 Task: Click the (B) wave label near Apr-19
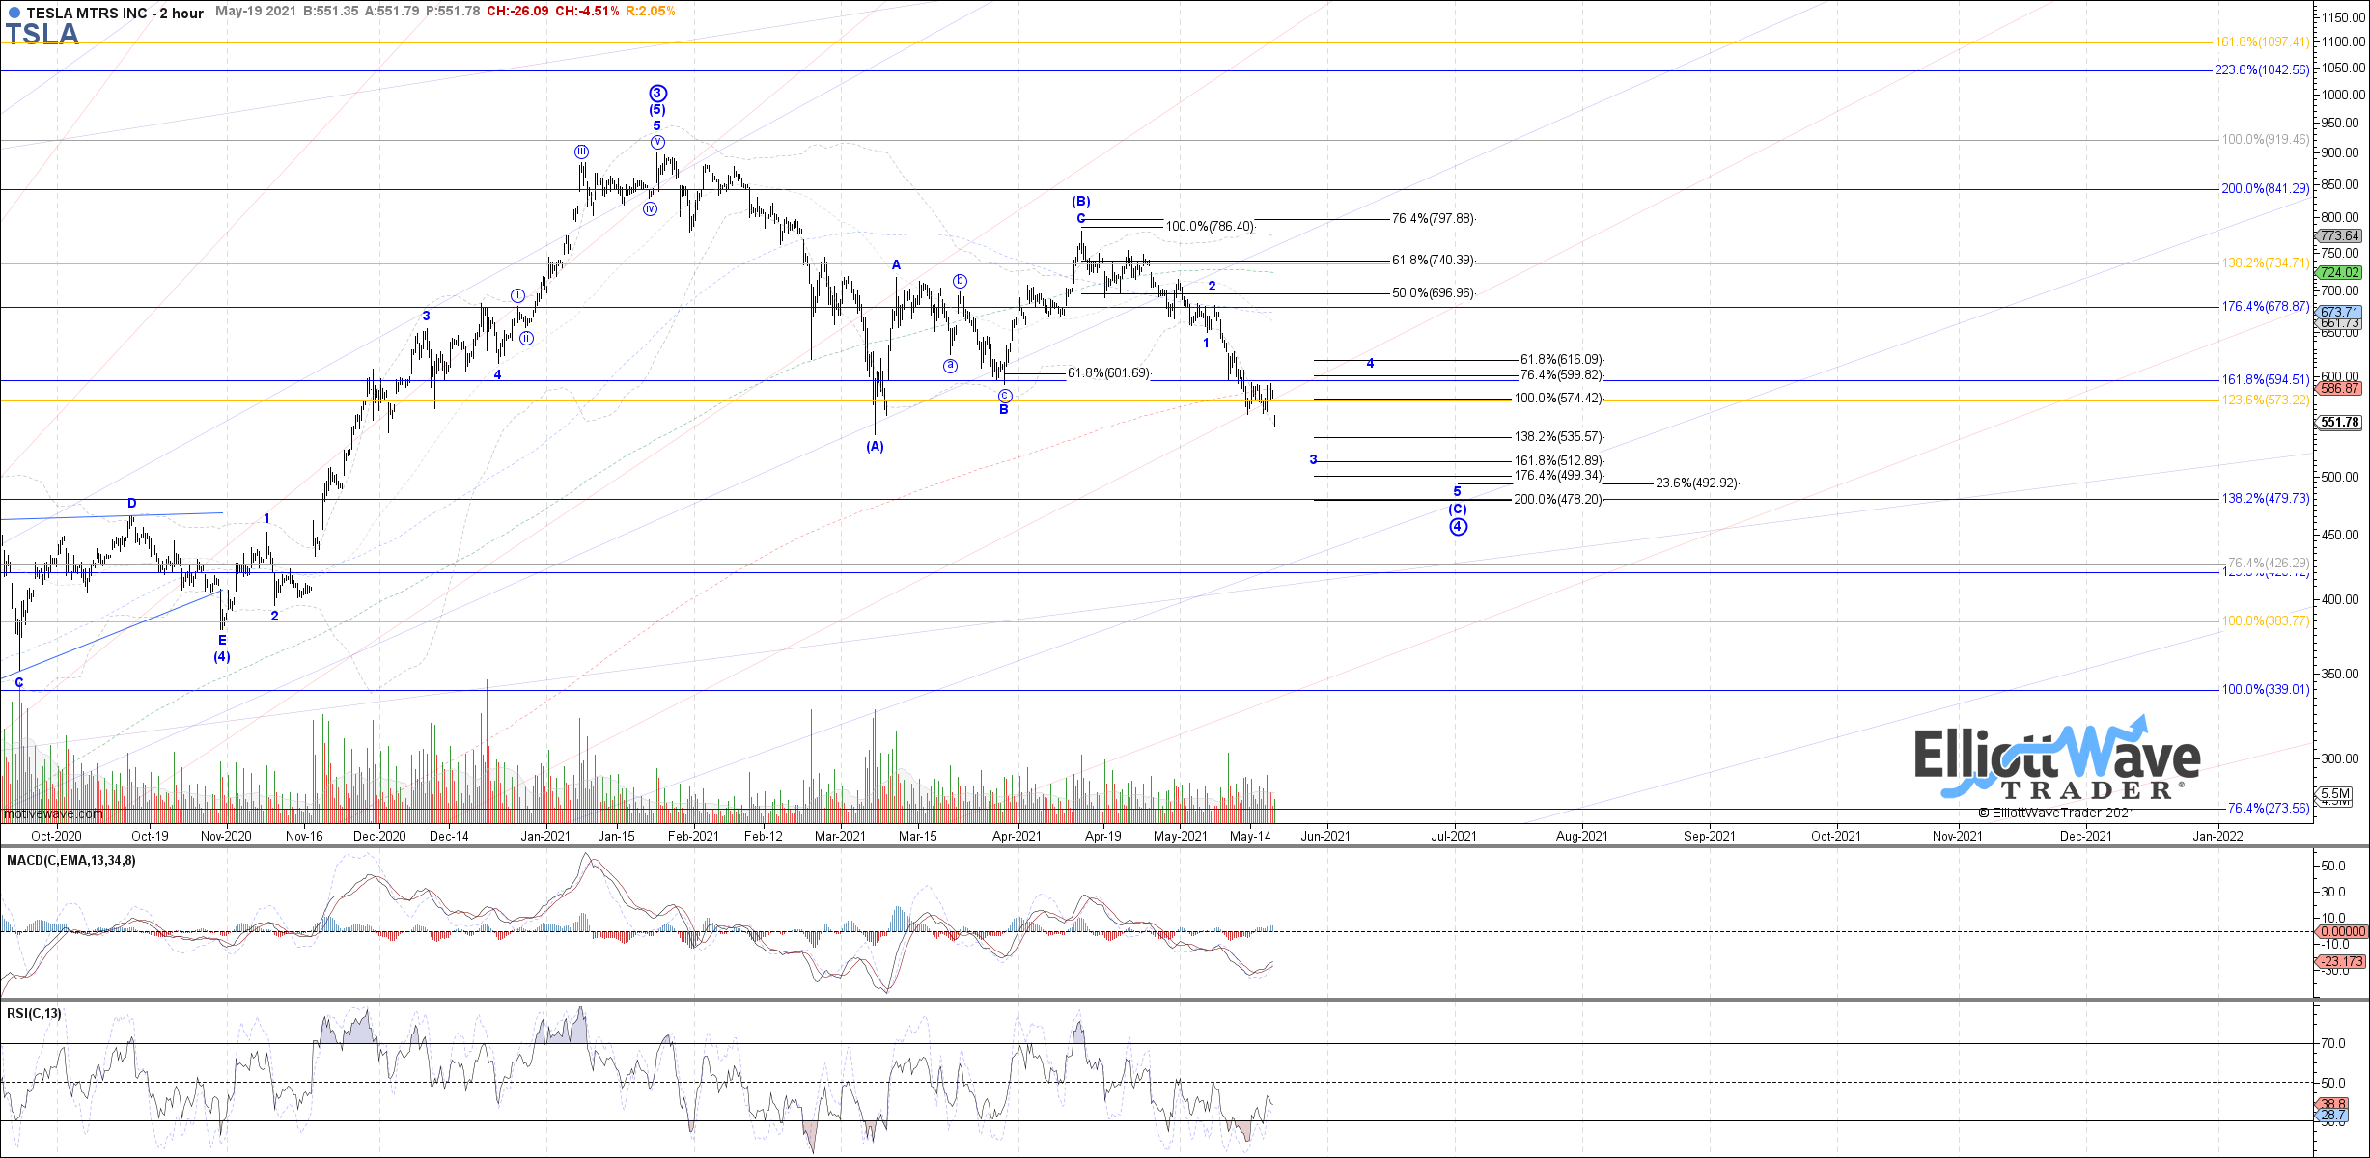coord(1081,202)
